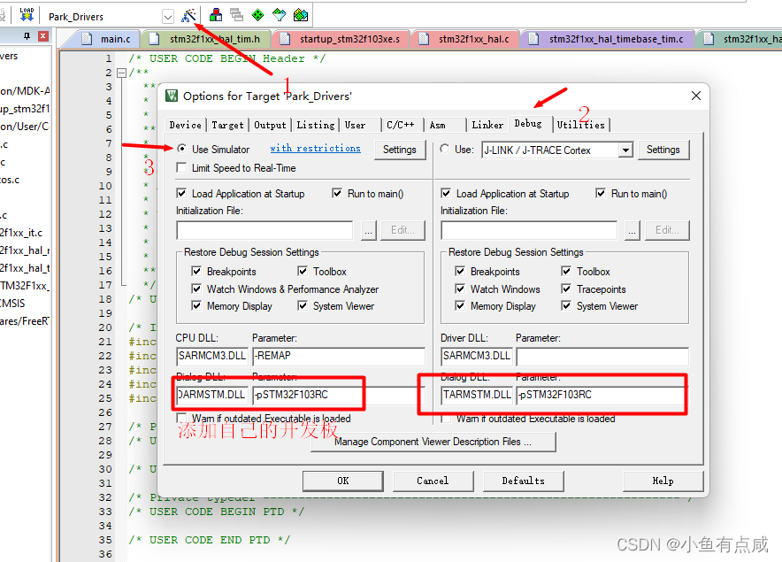782x562 pixels.
Task: Switch to stm32f1xx_hal.c editor tab
Action: pyautogui.click(x=465, y=39)
